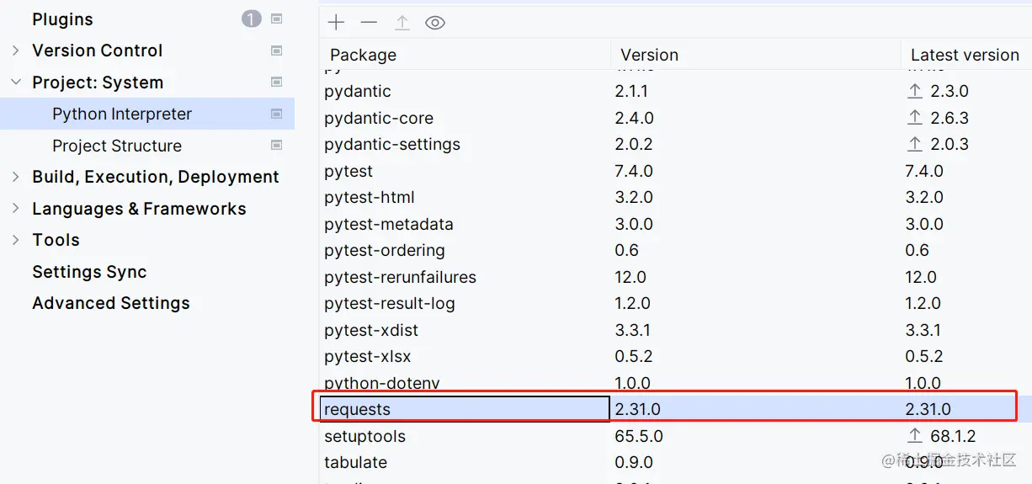
Task: Select the pytest-html package row
Action: pos(370,197)
